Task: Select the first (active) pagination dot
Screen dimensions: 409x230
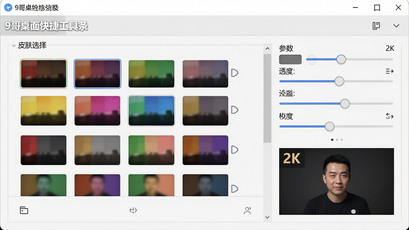Action: click(332, 140)
